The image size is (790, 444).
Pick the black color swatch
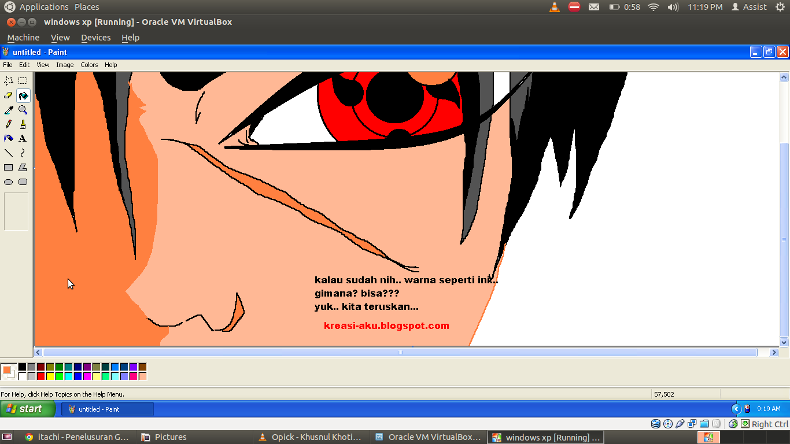pyautogui.click(x=22, y=367)
